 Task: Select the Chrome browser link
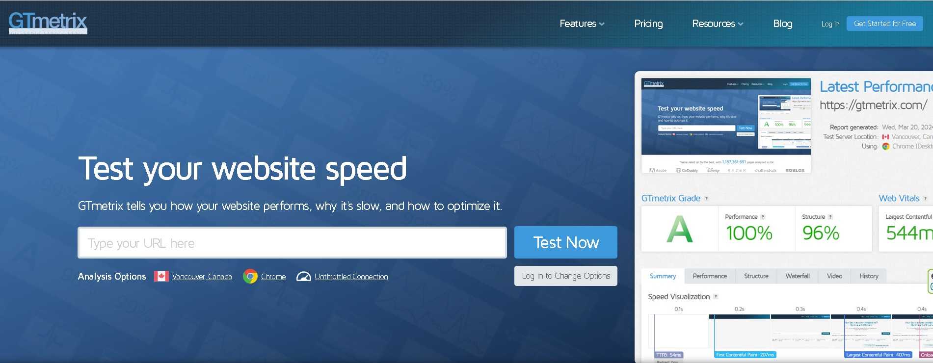click(273, 277)
